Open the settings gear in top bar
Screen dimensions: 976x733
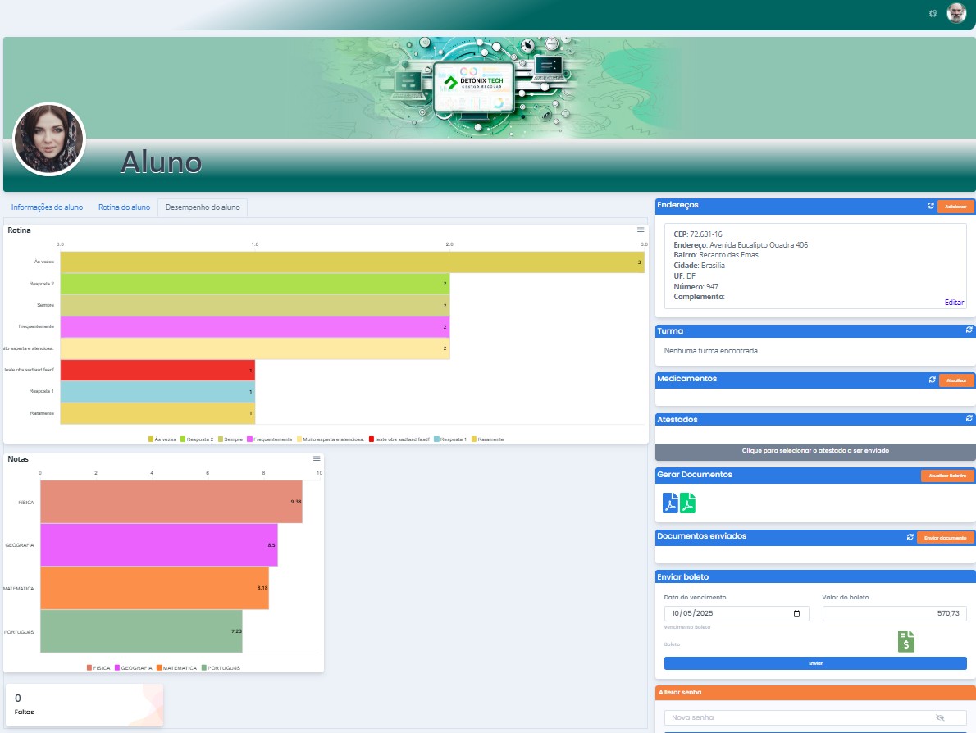point(933,13)
